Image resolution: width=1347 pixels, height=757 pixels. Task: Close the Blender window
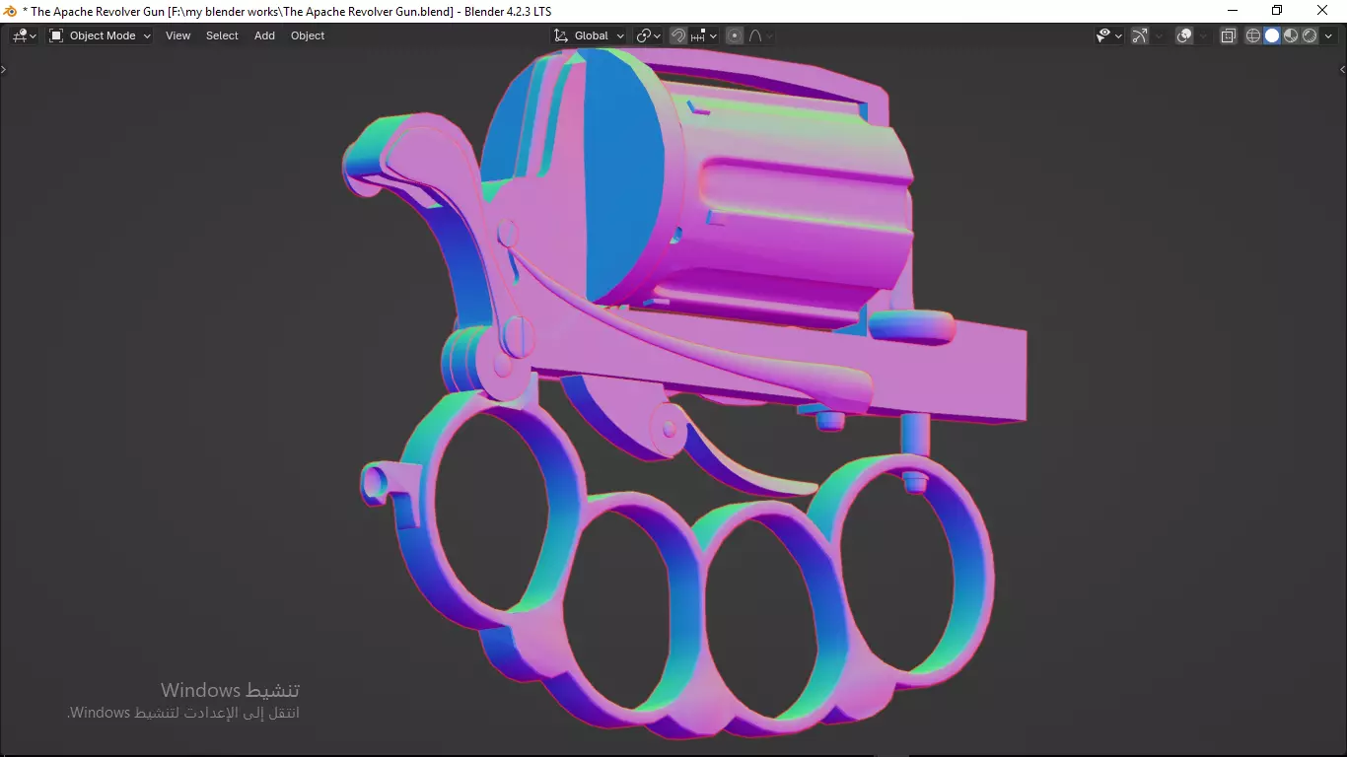1322,11
